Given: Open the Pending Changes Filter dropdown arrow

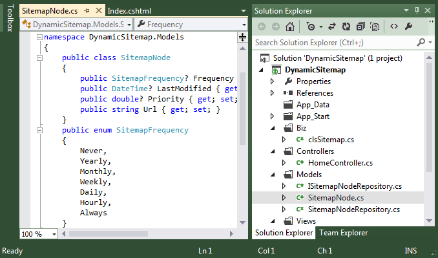Looking at the screenshot, I should coord(321,27).
